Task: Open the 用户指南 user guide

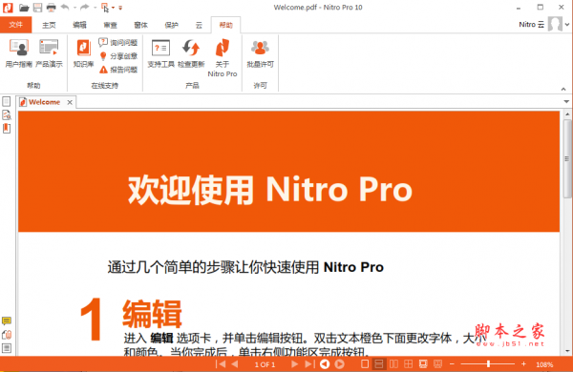Action: pos(19,53)
